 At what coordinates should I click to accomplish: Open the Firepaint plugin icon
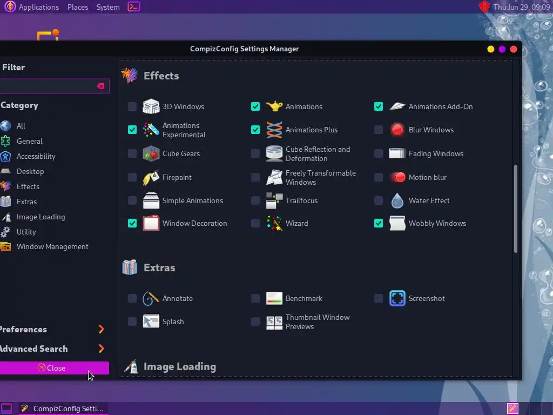(151, 177)
